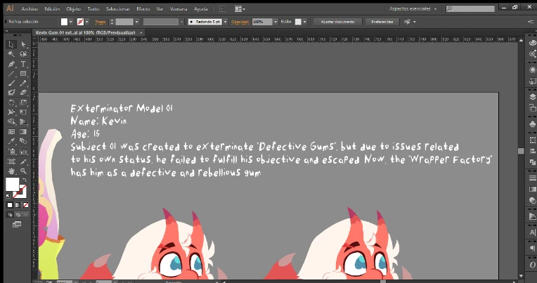Close the 'Kevin Gum 01 ext..ai' document tab
The image size is (537, 283).
pyautogui.click(x=141, y=32)
